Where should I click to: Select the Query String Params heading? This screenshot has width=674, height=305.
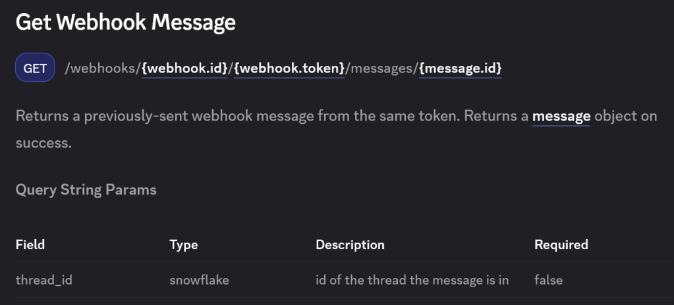[86, 190]
